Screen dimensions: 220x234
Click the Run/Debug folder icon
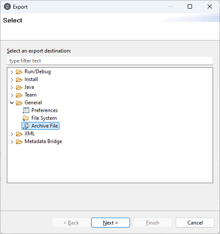point(19,72)
